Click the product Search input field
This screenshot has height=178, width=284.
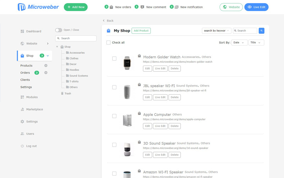click(245, 31)
